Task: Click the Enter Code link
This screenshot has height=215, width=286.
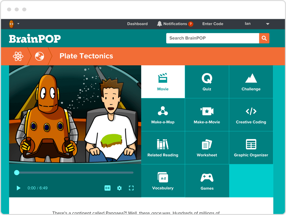Action: click(213, 24)
